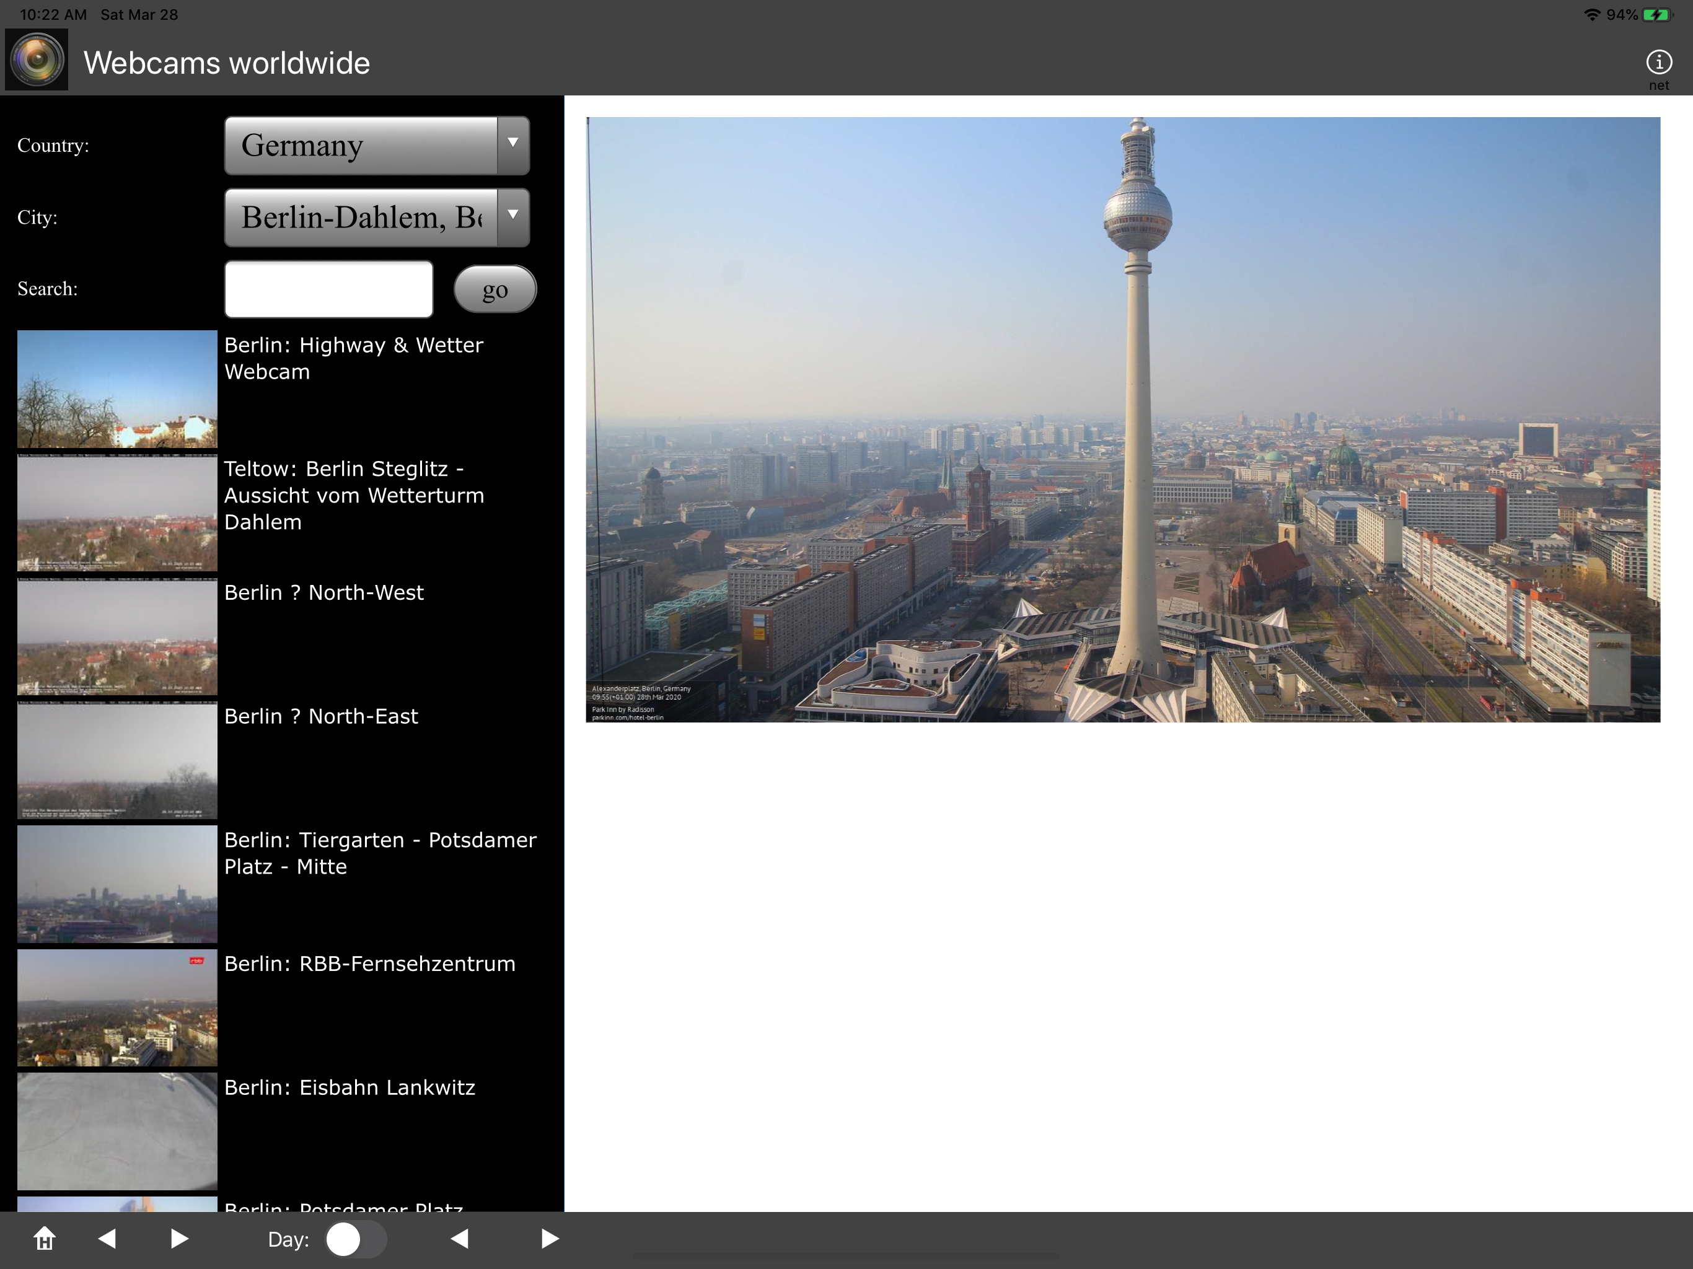This screenshot has height=1269, width=1693.
Task: Toggle the Day switch
Action: (355, 1239)
